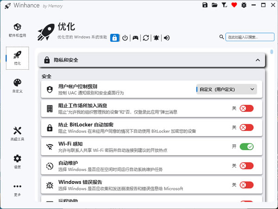Click the 更多 button in sidebar

pyautogui.click(x=17, y=189)
